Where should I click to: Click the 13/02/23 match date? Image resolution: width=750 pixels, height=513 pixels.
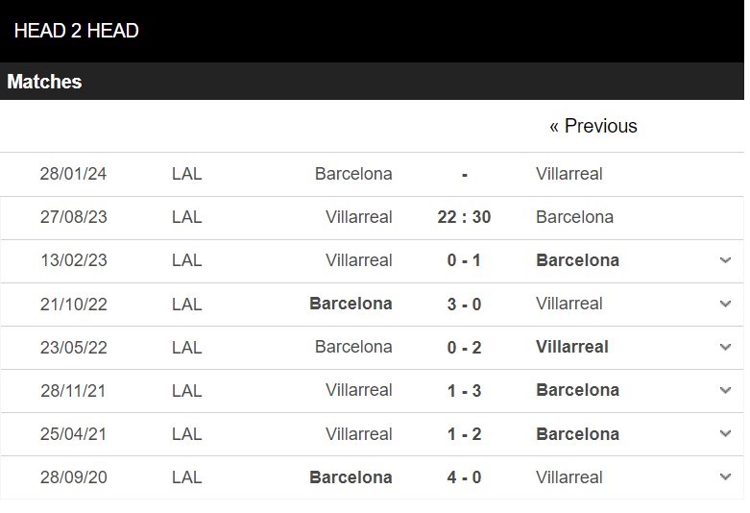pos(74,260)
